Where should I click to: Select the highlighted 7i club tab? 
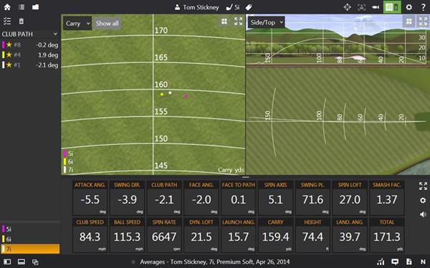point(30,249)
